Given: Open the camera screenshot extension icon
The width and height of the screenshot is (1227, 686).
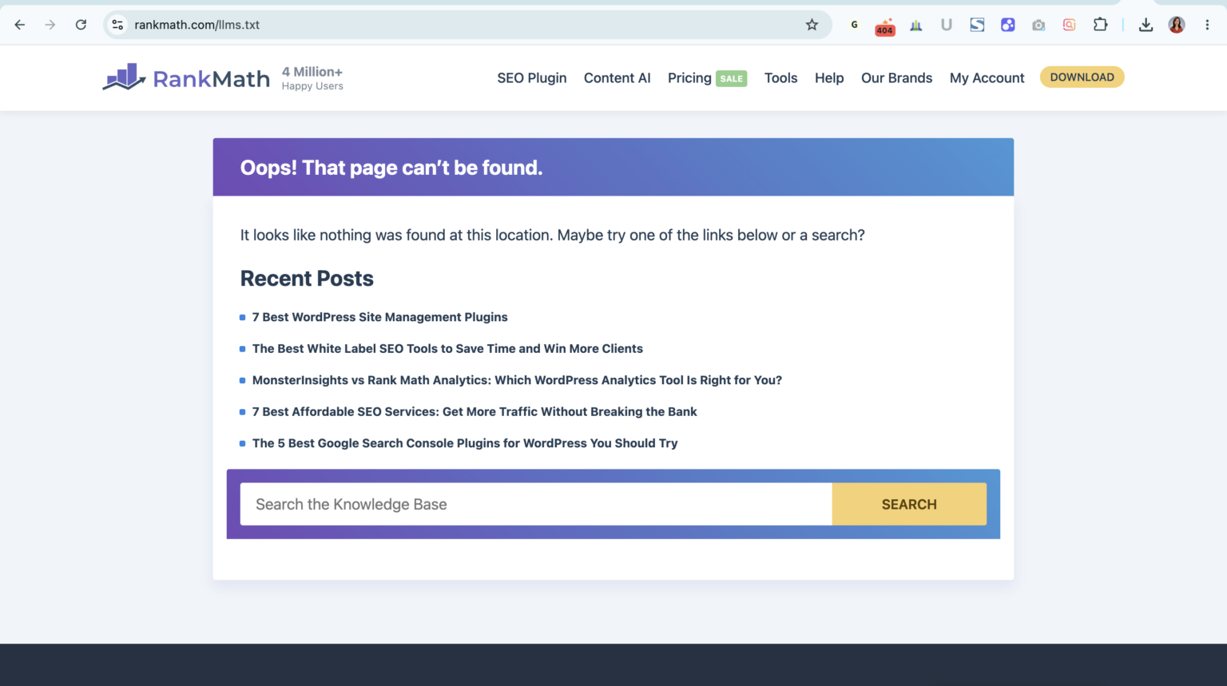Looking at the screenshot, I should click(1038, 25).
